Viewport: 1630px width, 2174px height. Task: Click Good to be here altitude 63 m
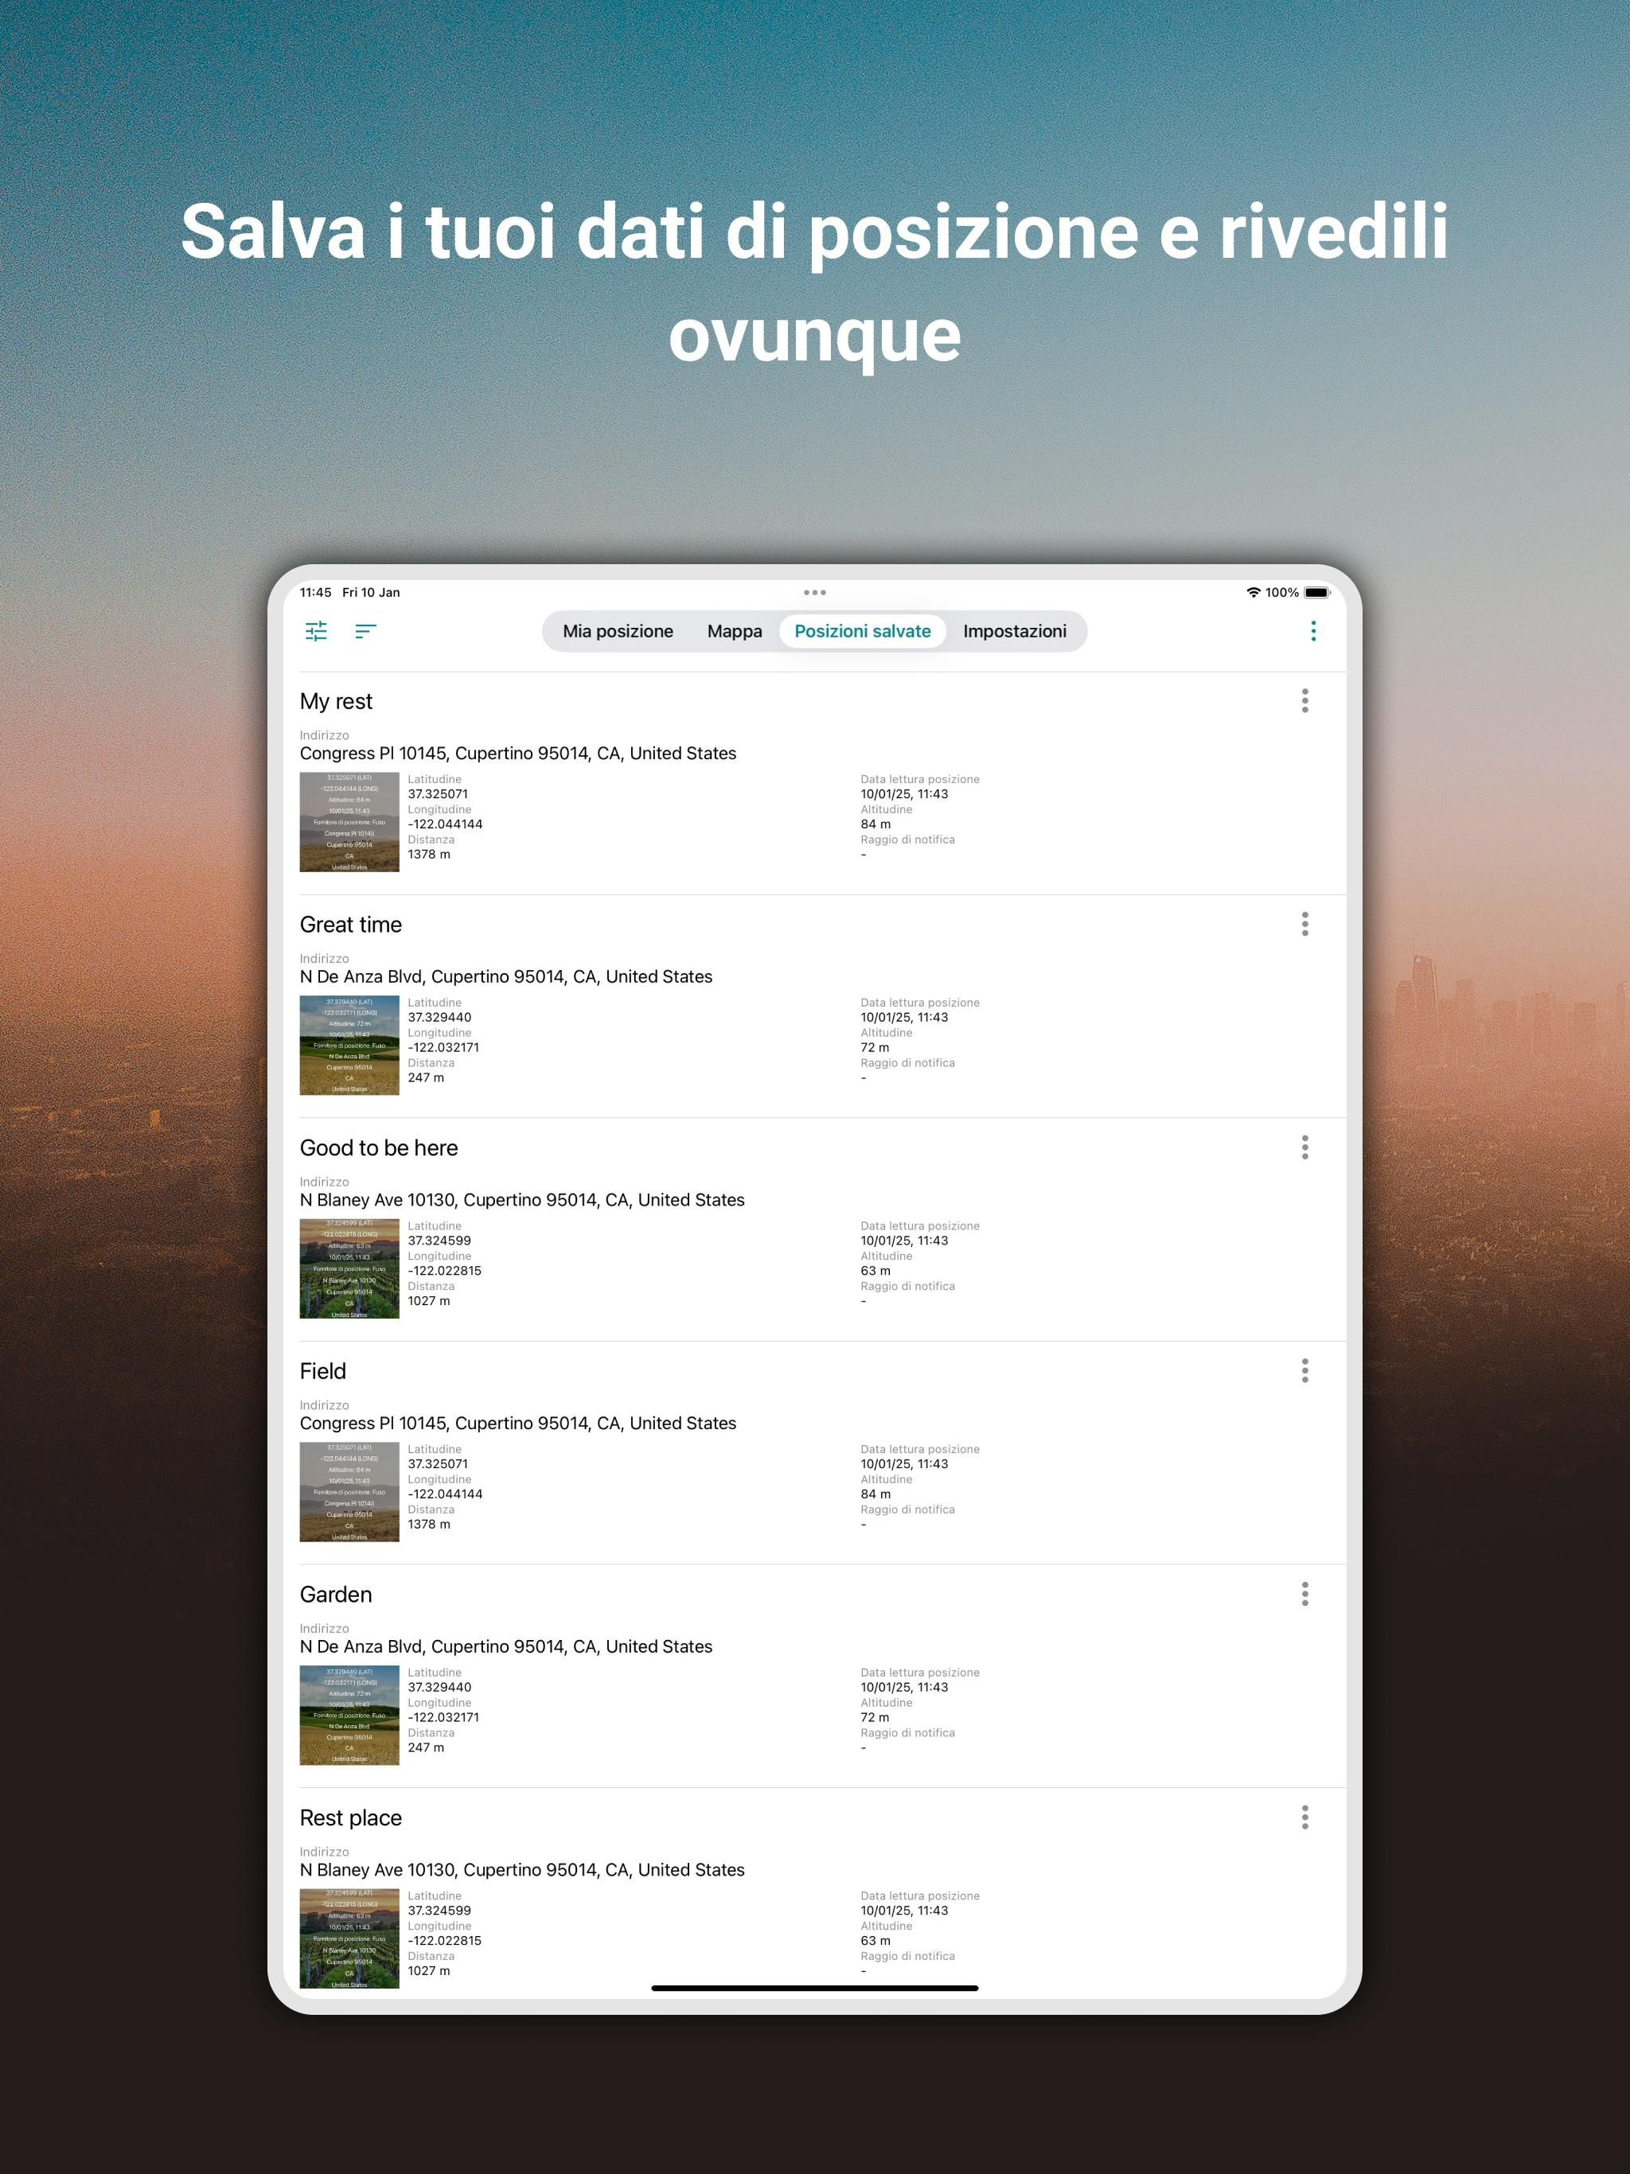(876, 1270)
